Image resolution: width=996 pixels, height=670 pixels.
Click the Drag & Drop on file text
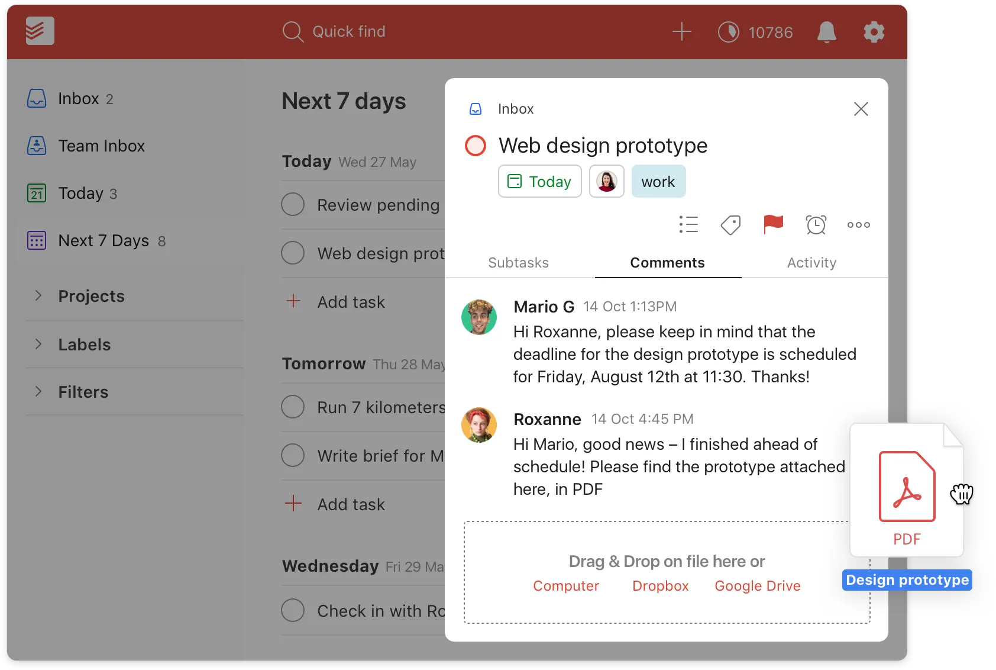(x=667, y=561)
